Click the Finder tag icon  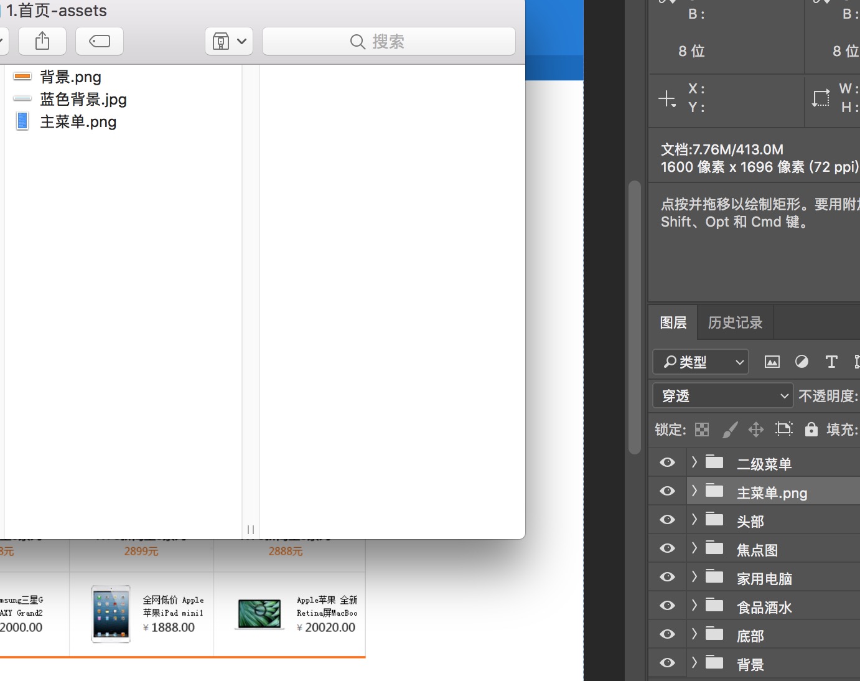pyautogui.click(x=100, y=41)
